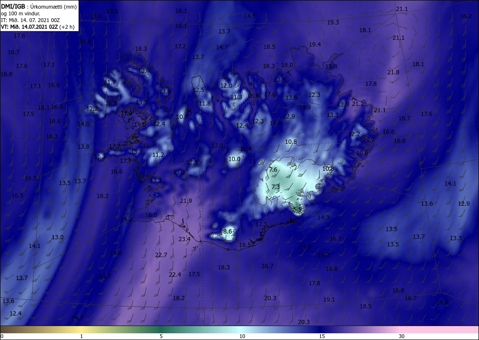Click the 11.8 map value
The image size is (479, 340).
click(x=205, y=104)
